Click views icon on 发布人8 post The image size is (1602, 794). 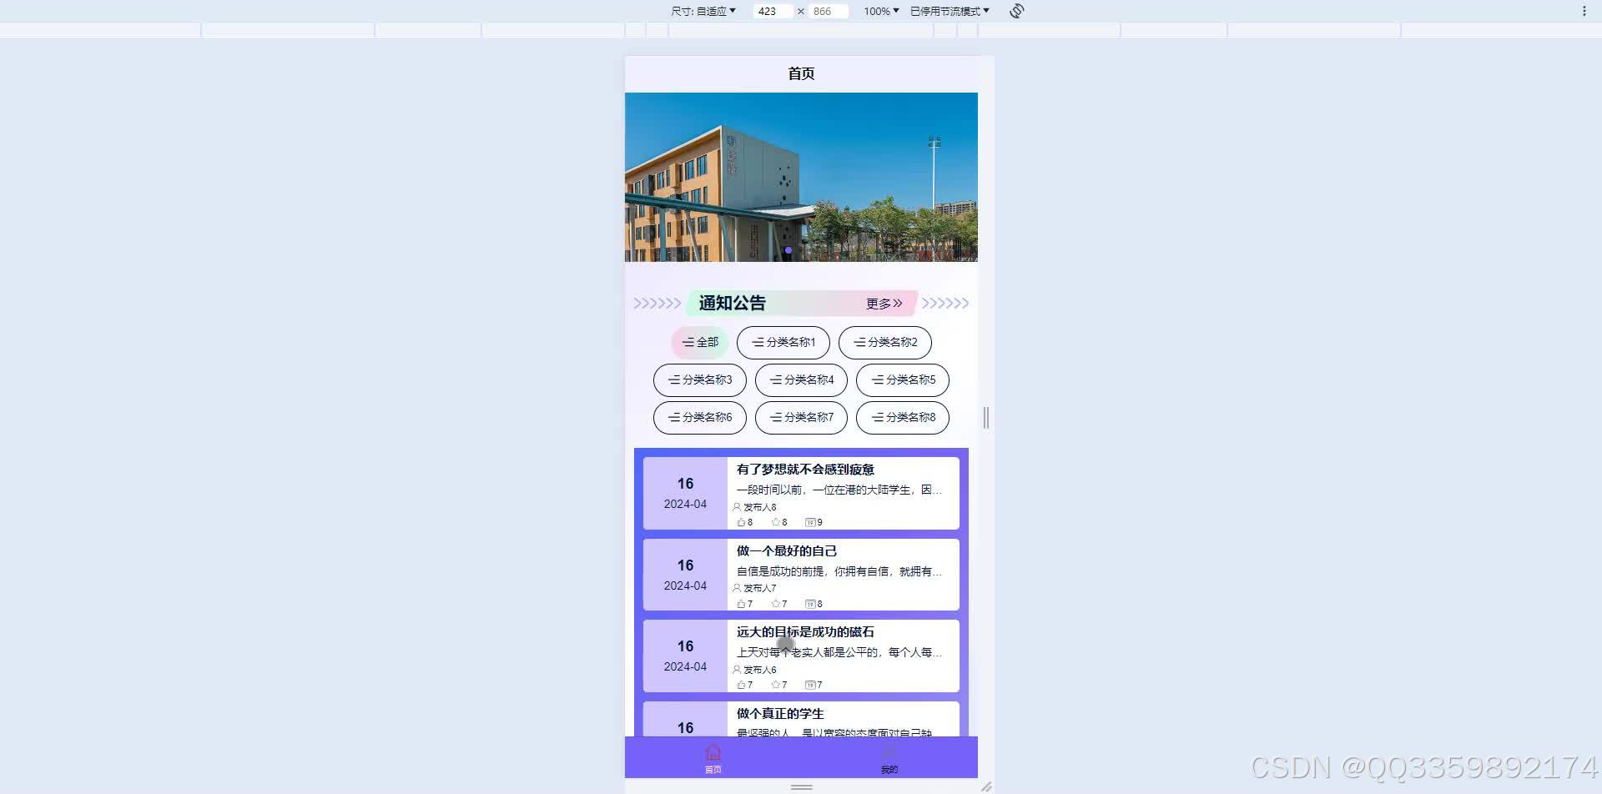click(809, 522)
